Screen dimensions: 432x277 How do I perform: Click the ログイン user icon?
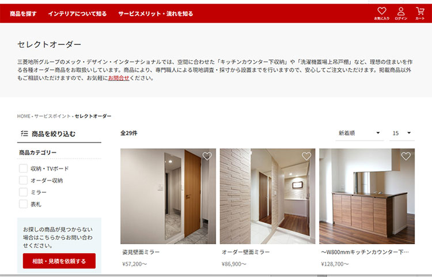coord(401,13)
